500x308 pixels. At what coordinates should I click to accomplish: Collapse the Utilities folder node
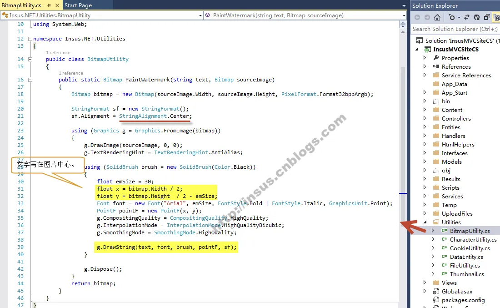[x=425, y=222]
